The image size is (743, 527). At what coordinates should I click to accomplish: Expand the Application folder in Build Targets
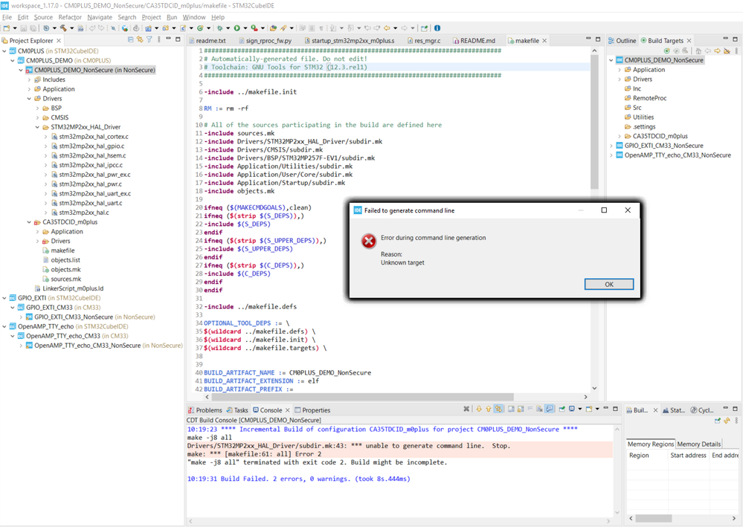click(620, 70)
